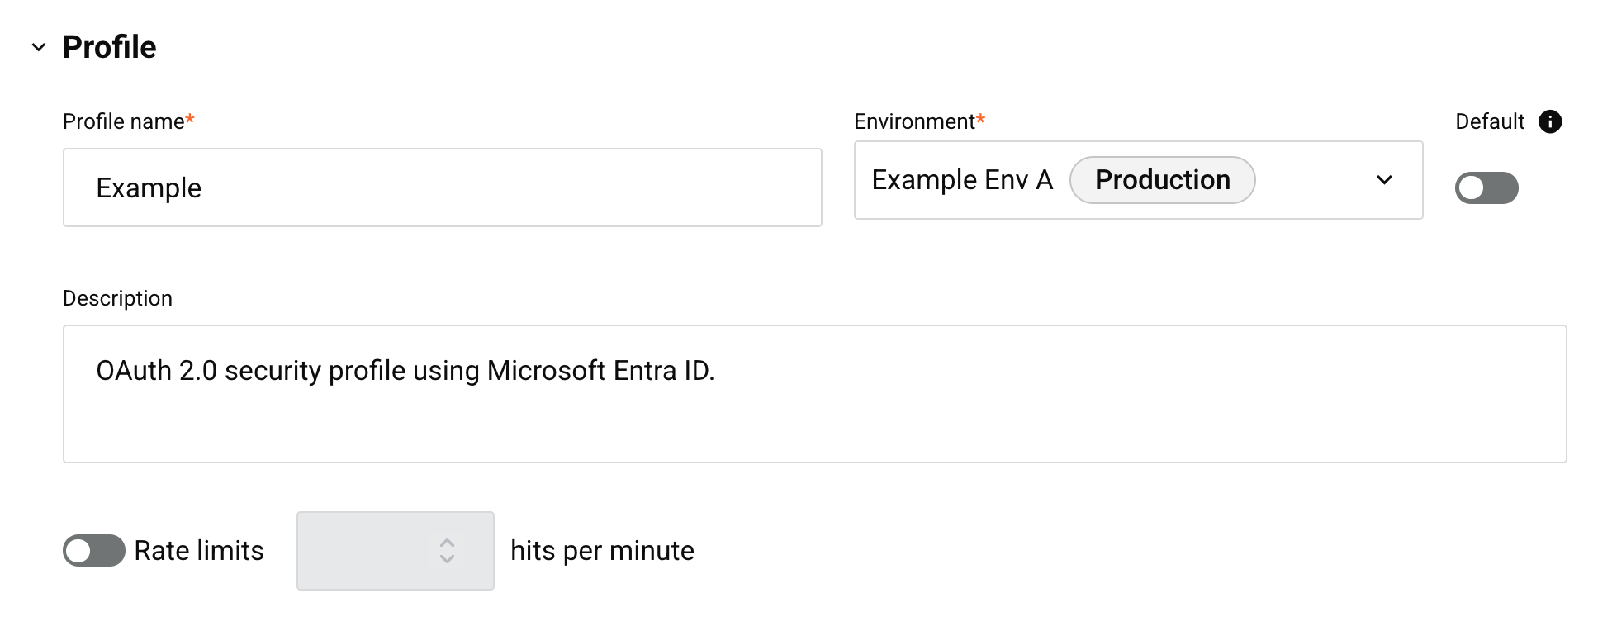Click into the Description text area
This screenshot has width=1612, height=631.
(x=814, y=394)
